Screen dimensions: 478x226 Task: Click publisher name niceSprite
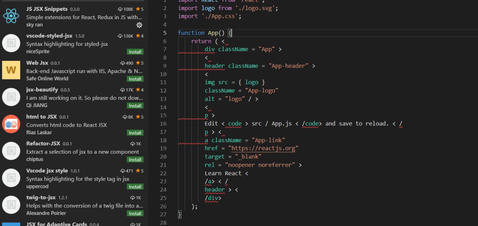click(x=38, y=51)
